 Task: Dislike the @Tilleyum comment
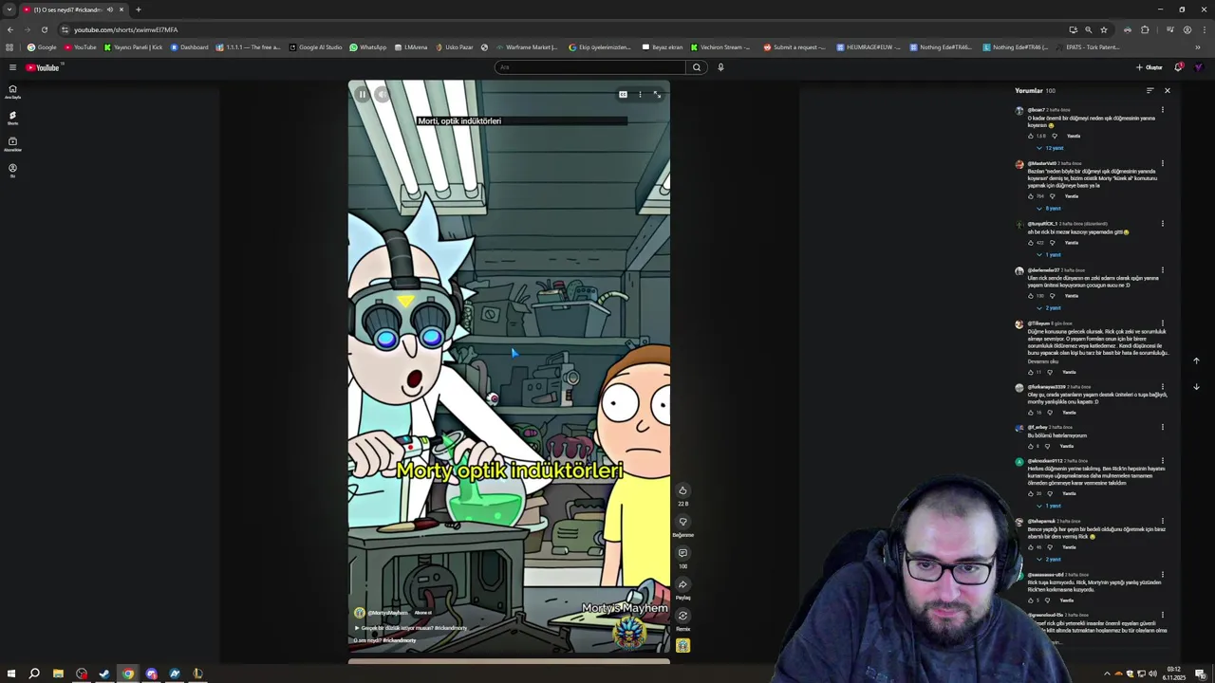1050,372
